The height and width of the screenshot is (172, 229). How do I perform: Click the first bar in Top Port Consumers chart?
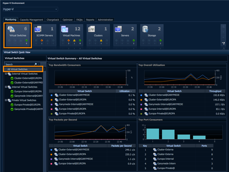tap(153, 134)
